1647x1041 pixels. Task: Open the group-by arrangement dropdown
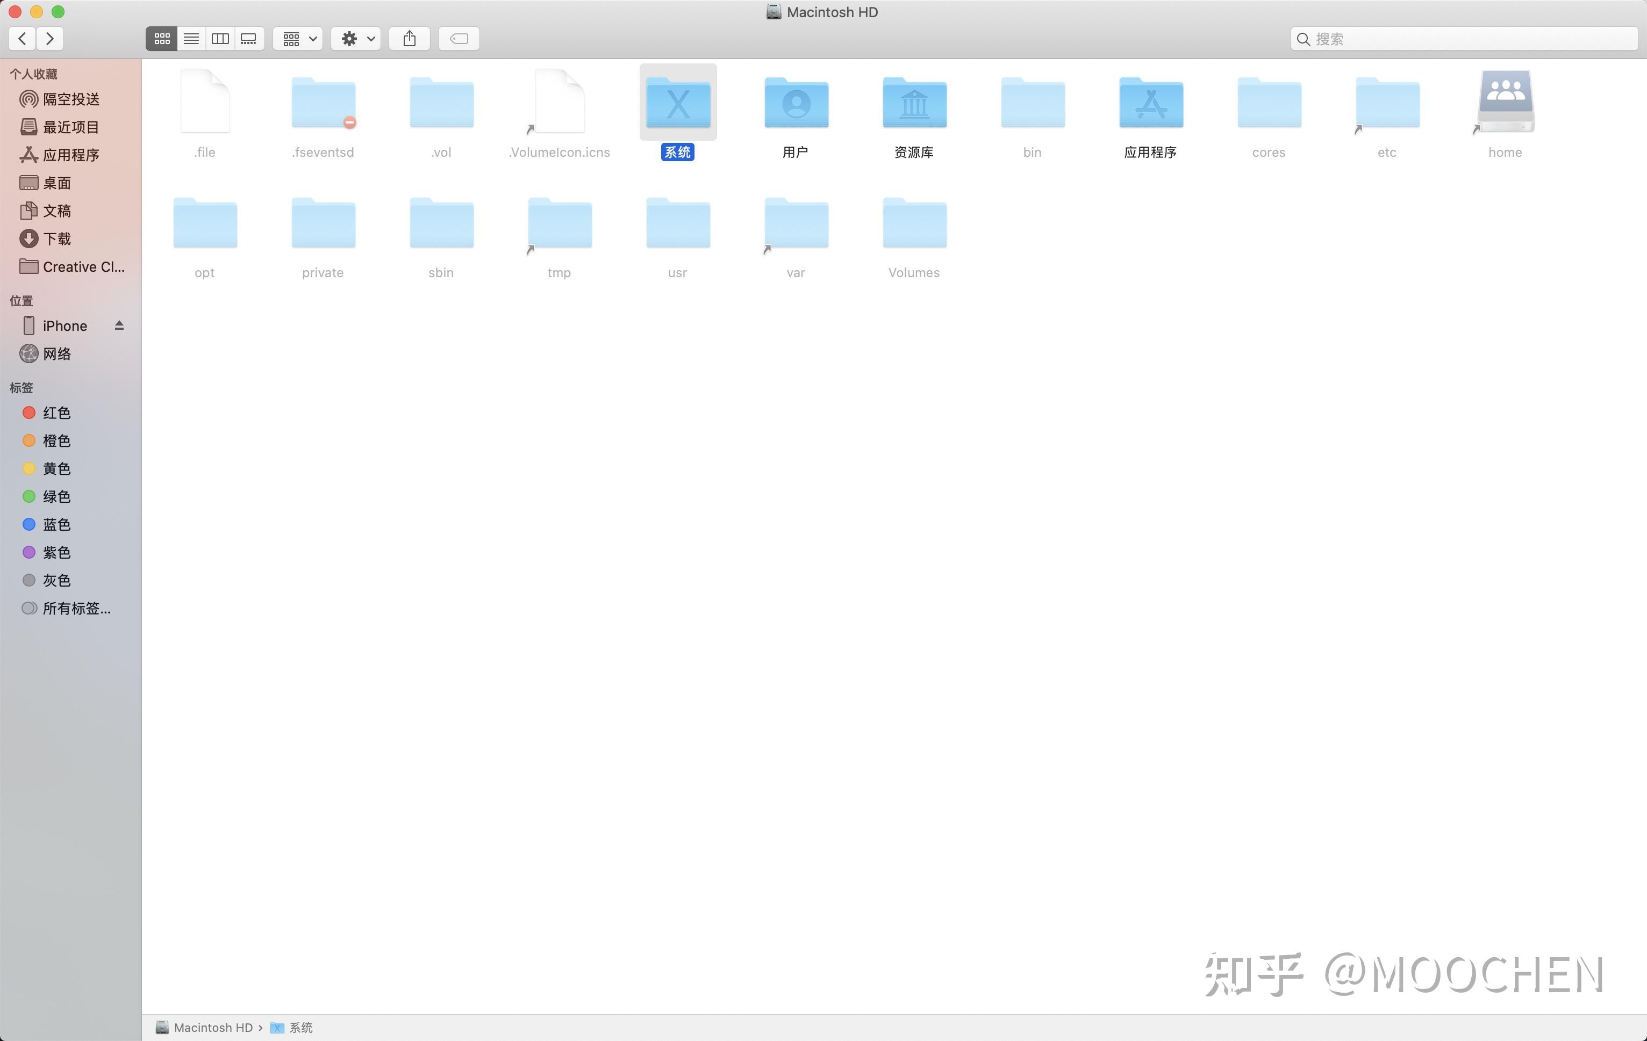[298, 39]
